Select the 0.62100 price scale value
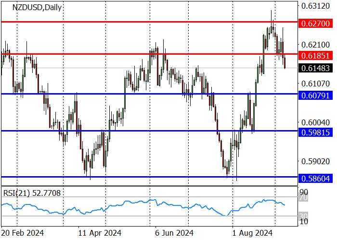337x240 pixels. tap(315, 45)
